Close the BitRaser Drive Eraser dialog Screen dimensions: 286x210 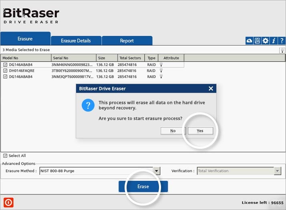click(211, 88)
